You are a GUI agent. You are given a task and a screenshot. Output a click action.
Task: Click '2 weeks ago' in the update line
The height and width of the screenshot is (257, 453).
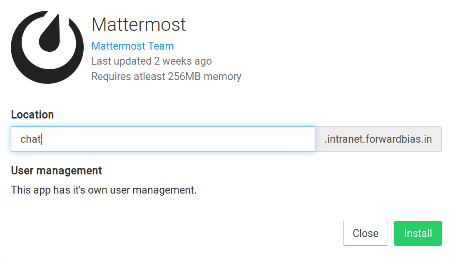click(183, 61)
